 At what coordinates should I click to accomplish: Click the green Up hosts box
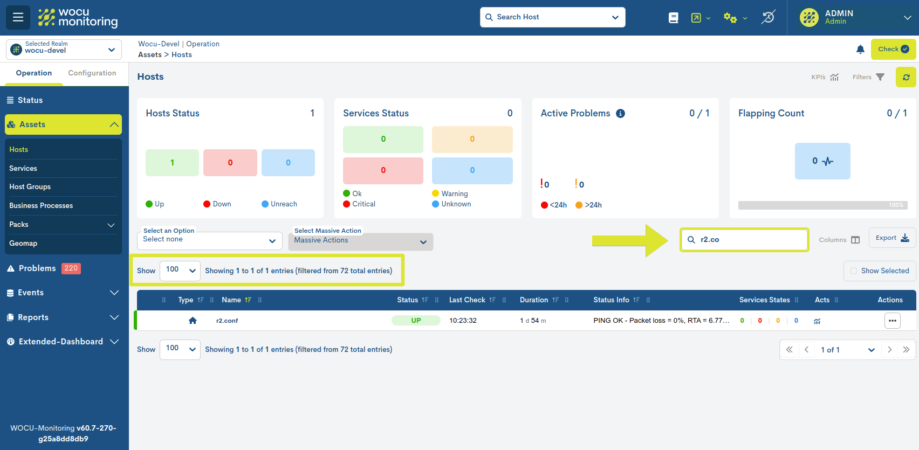coord(172,163)
